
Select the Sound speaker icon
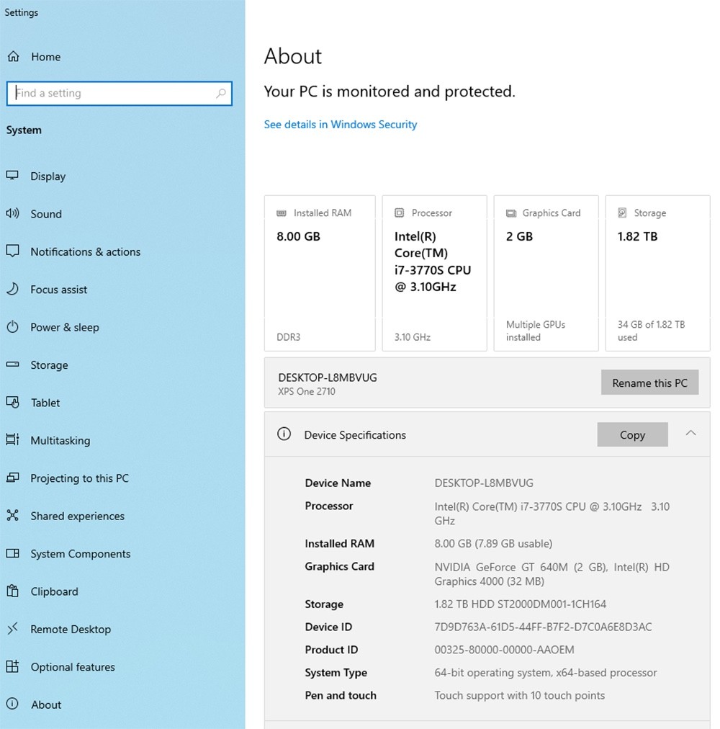12,213
